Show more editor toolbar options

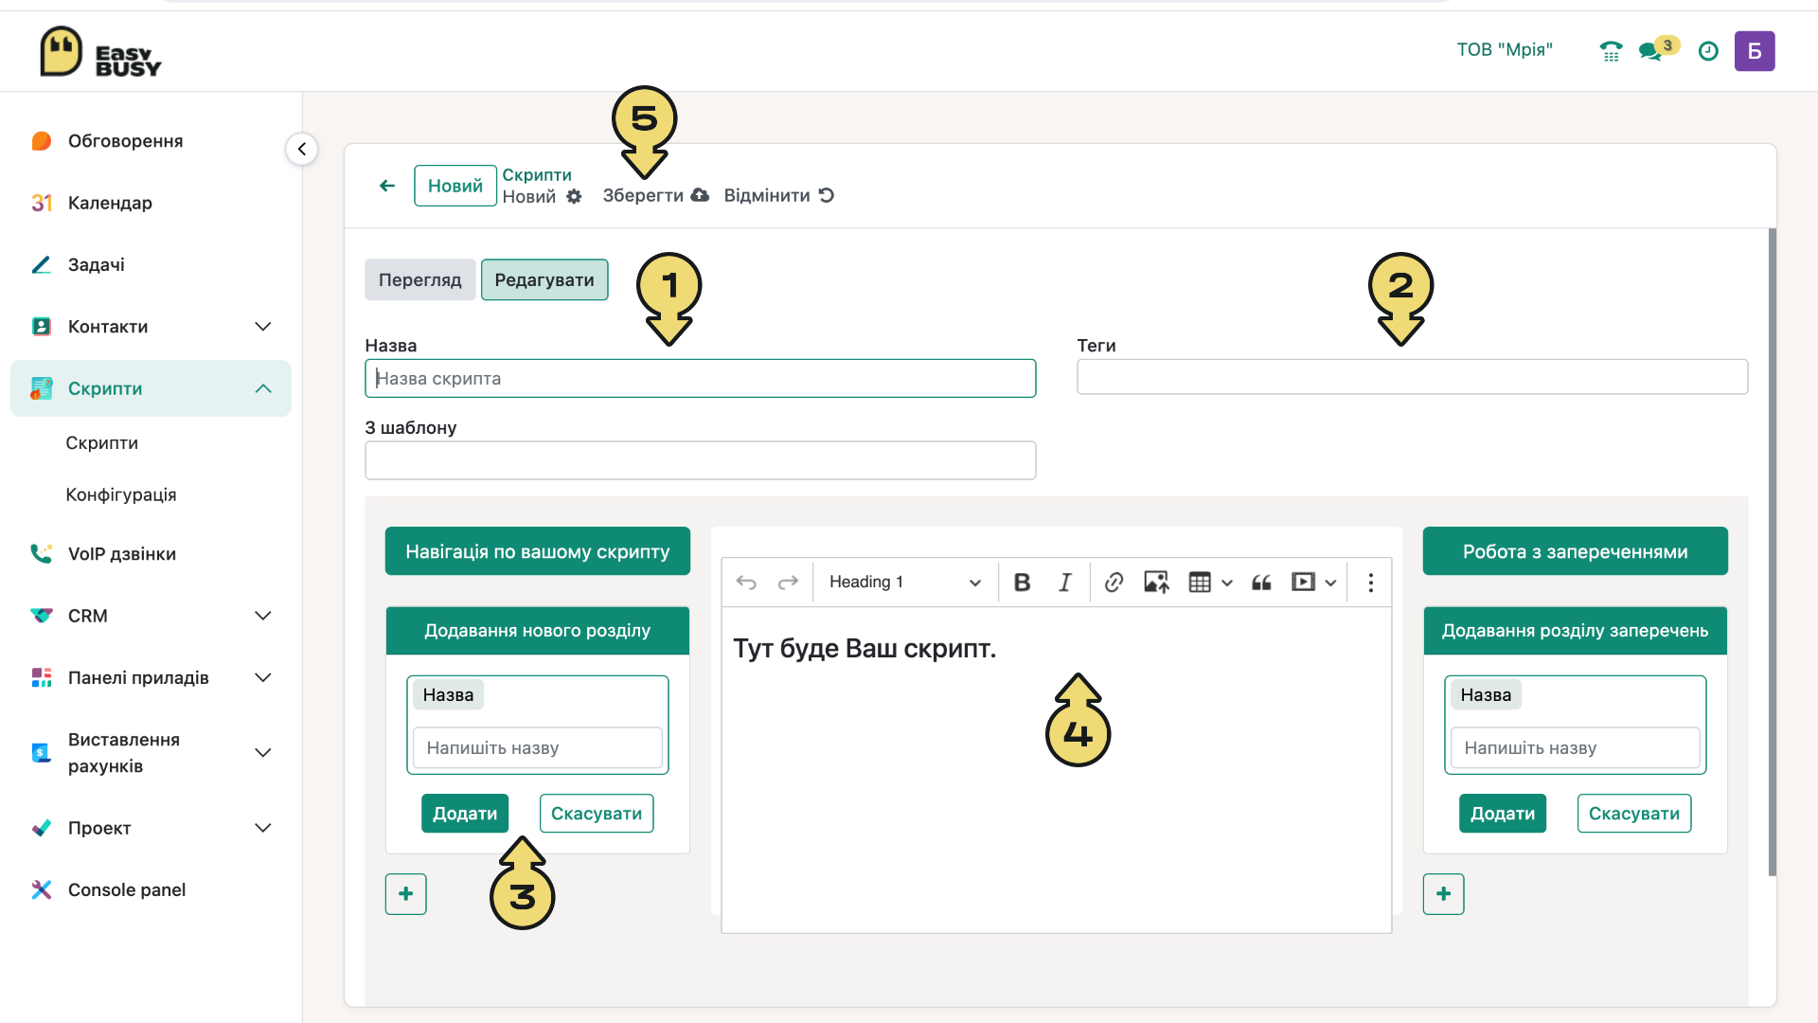[x=1370, y=583]
